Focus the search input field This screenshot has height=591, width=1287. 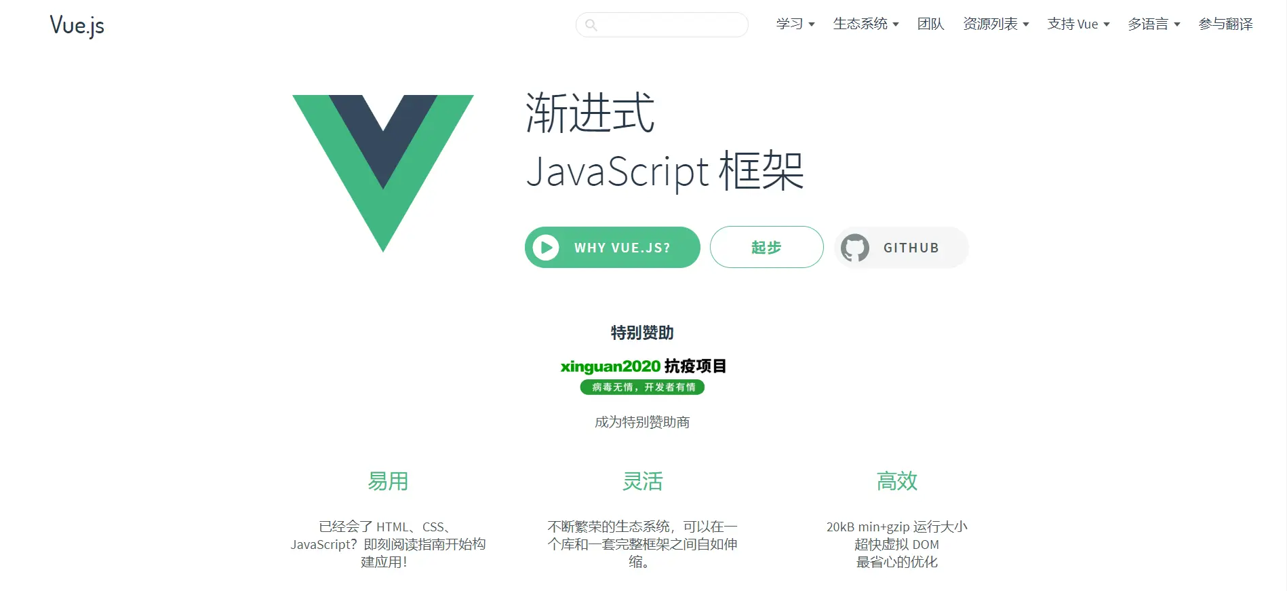pyautogui.click(x=662, y=25)
